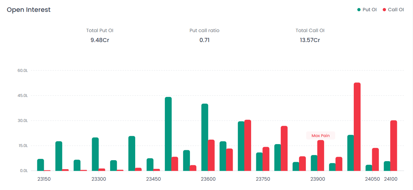Click the green Put bar at strike 24050
This screenshot has width=413, height=190.
click(x=369, y=168)
